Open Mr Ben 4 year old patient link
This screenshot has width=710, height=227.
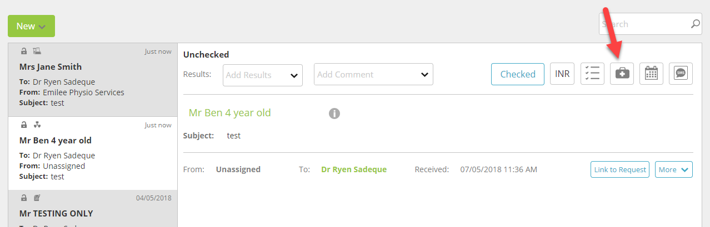[x=230, y=113]
